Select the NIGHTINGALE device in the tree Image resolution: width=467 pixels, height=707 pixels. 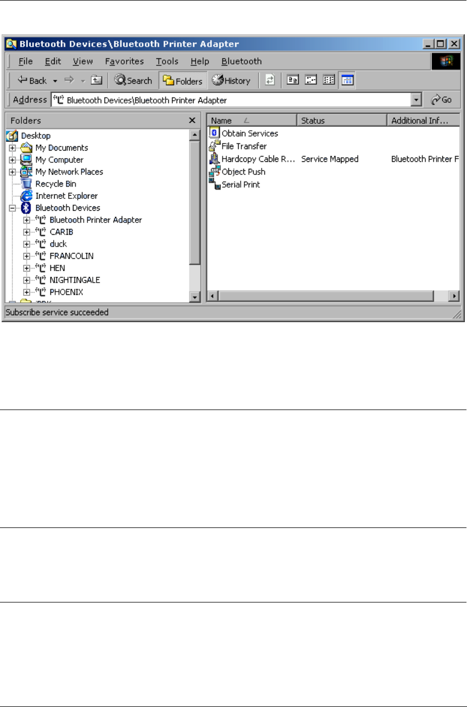[75, 280]
